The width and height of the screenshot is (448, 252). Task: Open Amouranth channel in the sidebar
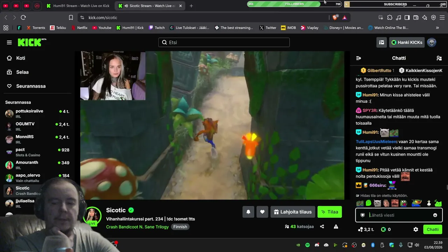37,165
